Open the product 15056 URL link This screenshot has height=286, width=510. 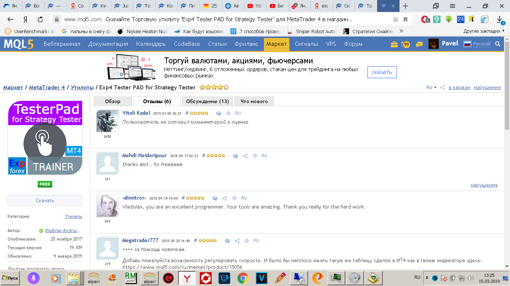point(182,267)
